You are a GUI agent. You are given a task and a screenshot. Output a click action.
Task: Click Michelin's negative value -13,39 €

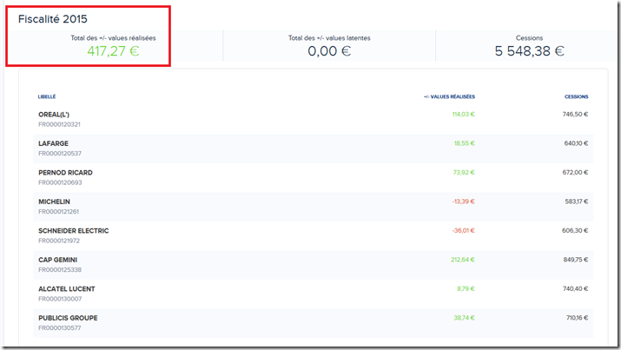pos(463,201)
